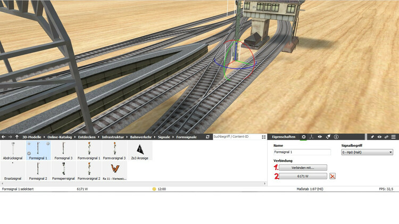
Task: Go forward in the catalog navigation
Action: [10, 137]
